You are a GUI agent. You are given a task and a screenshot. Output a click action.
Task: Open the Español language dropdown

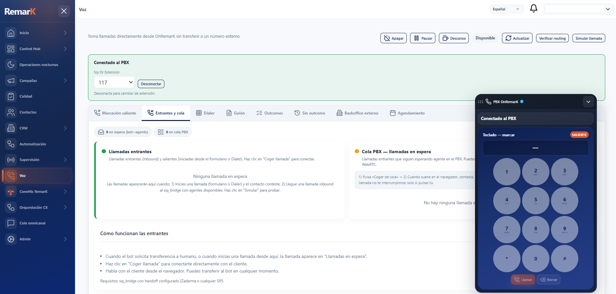point(507,9)
